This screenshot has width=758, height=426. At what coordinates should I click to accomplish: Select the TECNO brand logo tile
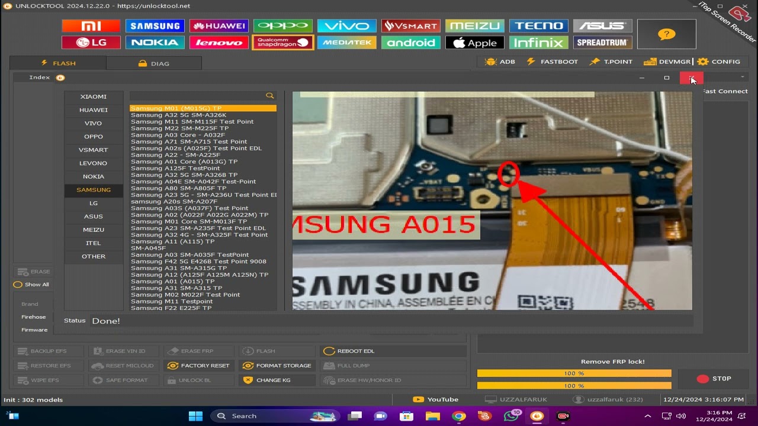click(538, 26)
